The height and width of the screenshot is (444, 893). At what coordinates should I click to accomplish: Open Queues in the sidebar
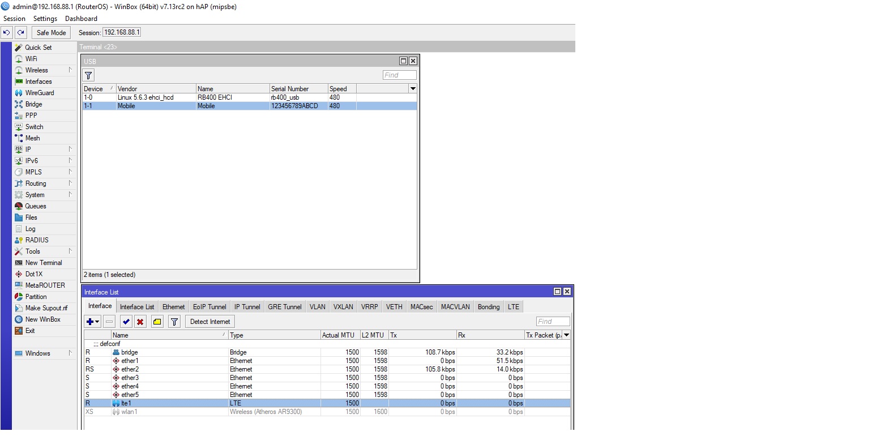[x=45, y=206]
